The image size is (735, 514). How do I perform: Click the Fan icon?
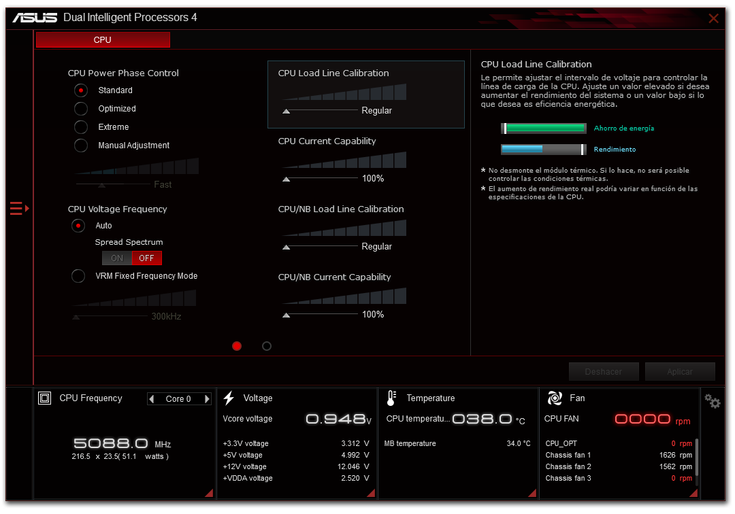coord(555,398)
